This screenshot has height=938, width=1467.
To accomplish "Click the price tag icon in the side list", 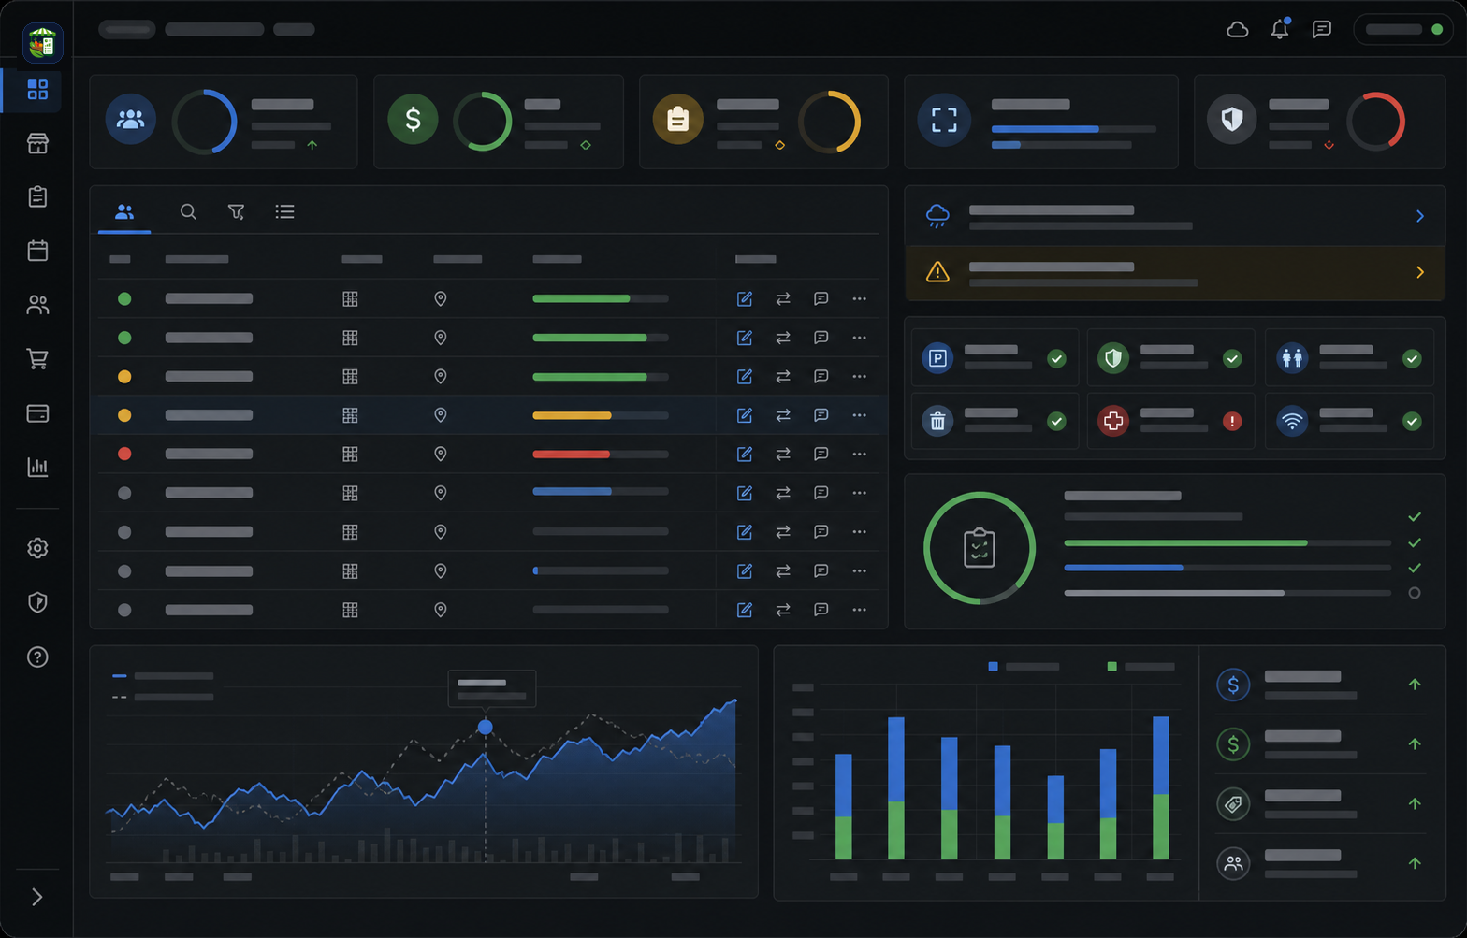I will tap(1233, 804).
